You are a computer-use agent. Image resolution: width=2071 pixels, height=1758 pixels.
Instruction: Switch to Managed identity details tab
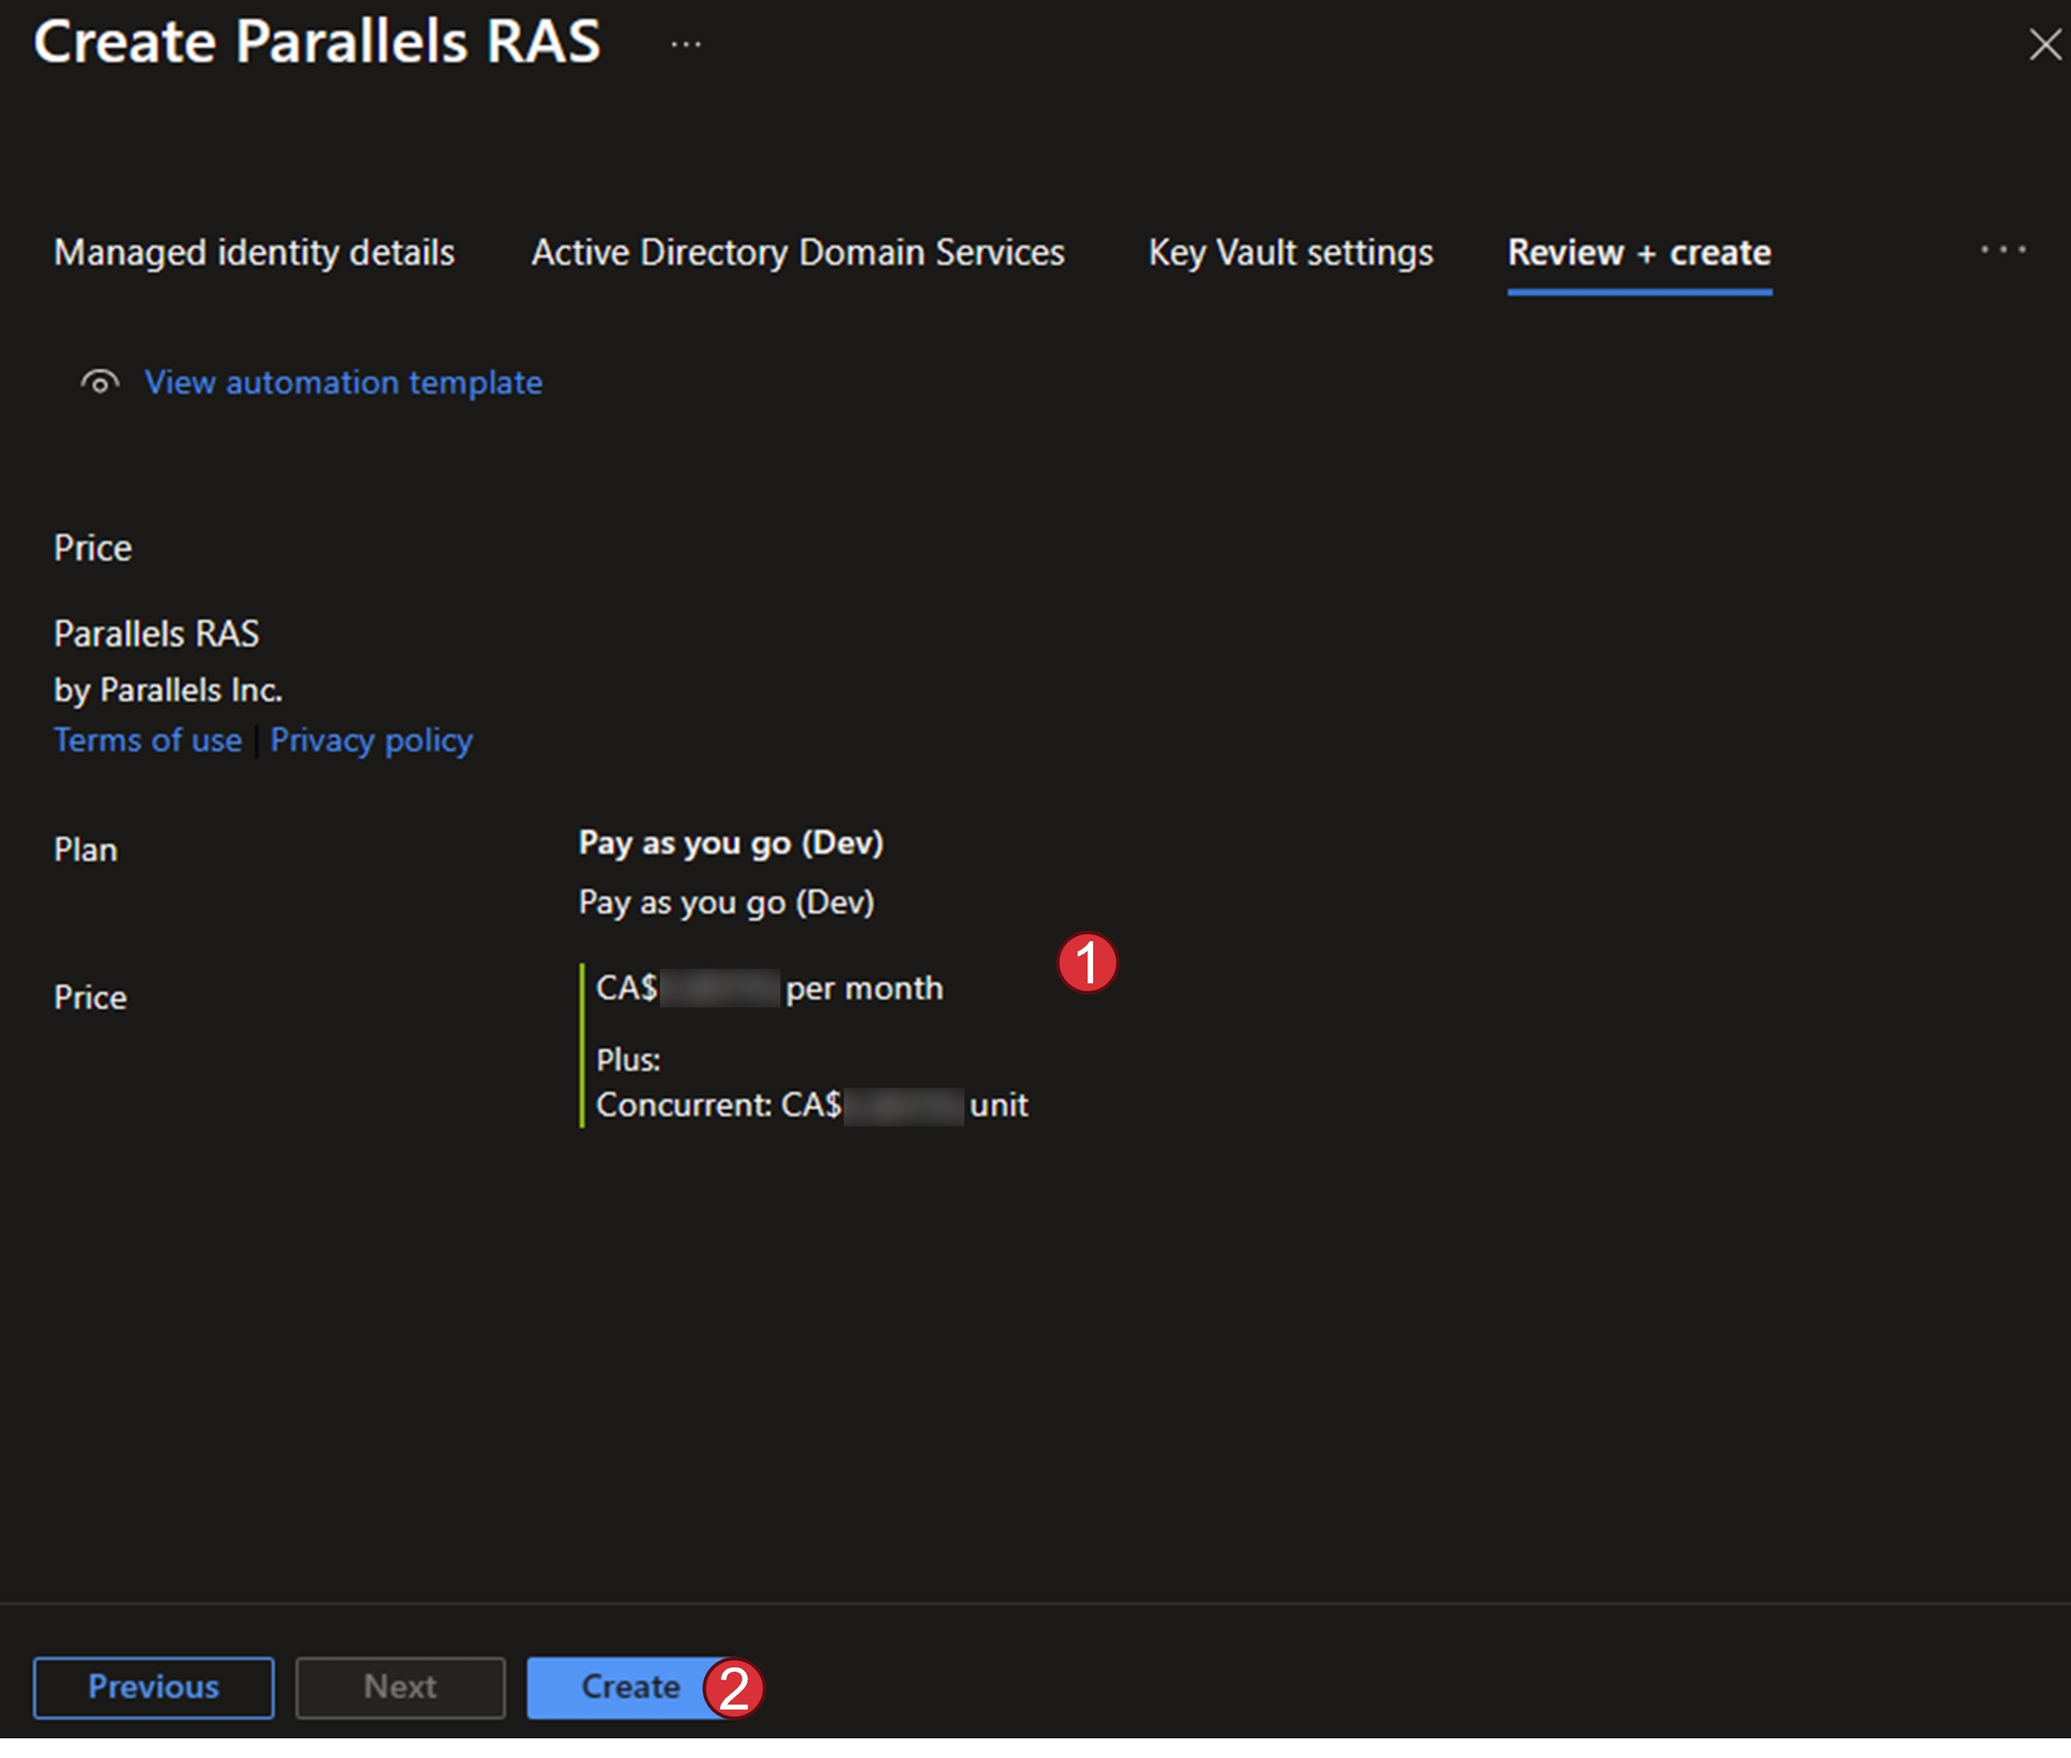pyautogui.click(x=254, y=253)
